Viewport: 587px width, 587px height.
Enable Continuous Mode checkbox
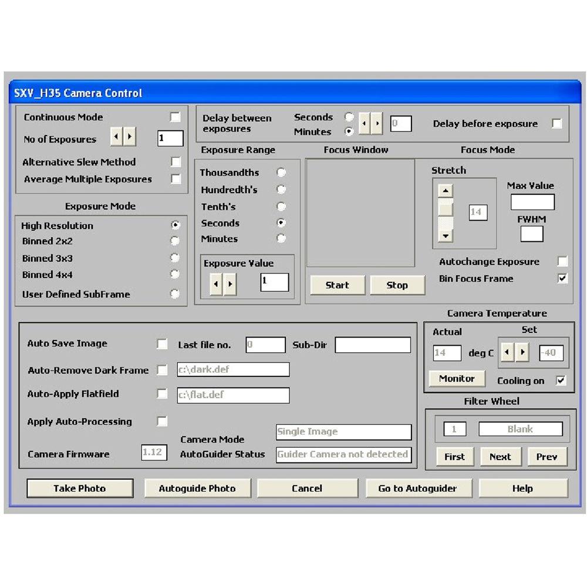tap(175, 117)
